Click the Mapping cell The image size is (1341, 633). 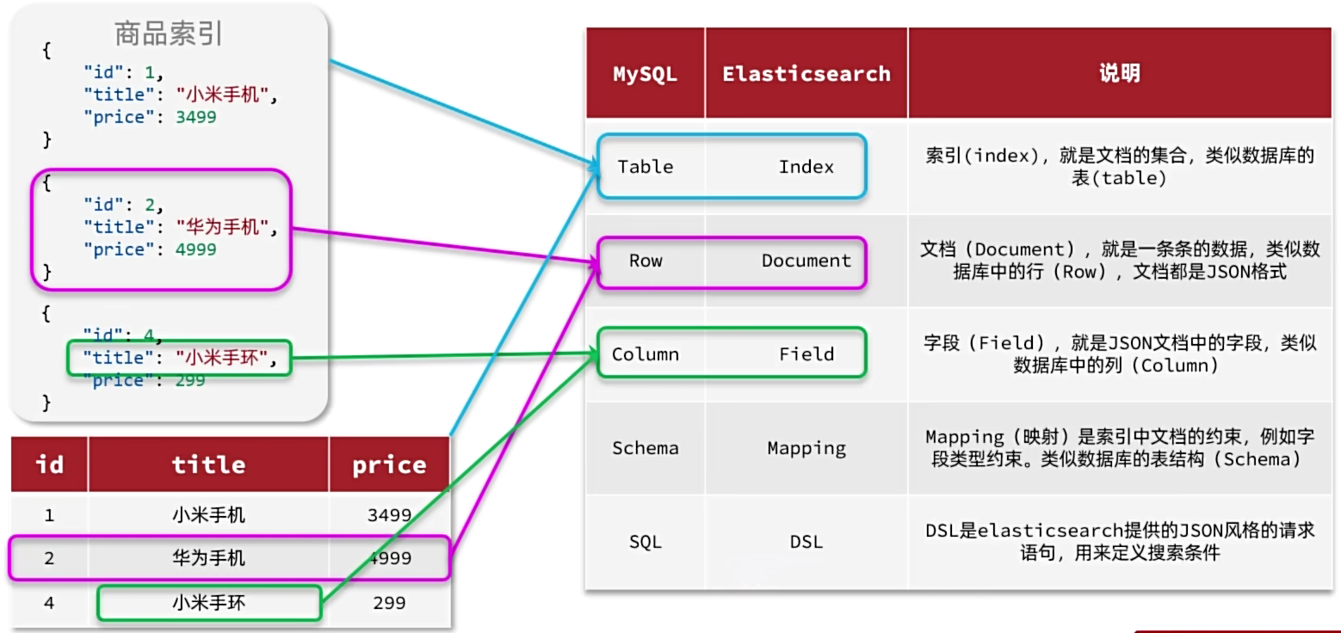coord(806,448)
